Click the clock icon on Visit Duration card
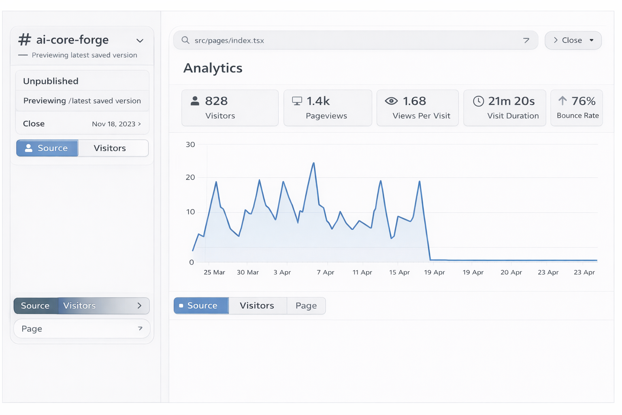Screen dimensions: 622x415 click(x=478, y=101)
